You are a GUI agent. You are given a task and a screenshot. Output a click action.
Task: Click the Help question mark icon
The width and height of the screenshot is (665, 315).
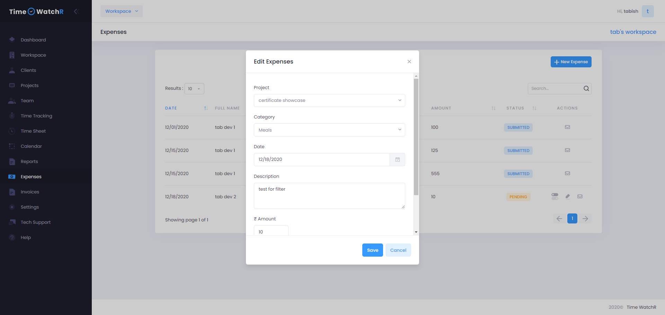pos(12,237)
